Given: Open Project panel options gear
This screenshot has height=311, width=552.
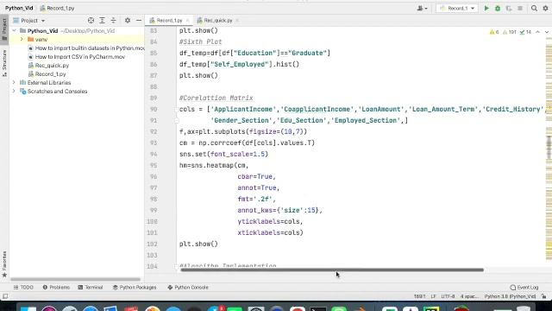Looking at the screenshot, I should tap(128, 21).
